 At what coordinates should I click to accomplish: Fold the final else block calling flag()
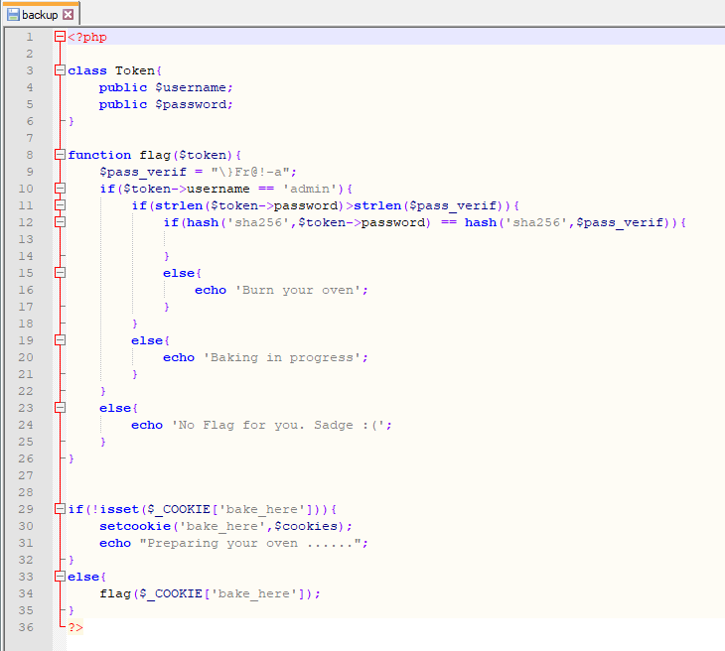(x=61, y=577)
